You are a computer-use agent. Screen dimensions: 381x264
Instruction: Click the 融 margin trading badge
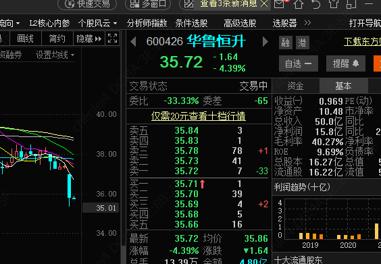click(x=286, y=43)
